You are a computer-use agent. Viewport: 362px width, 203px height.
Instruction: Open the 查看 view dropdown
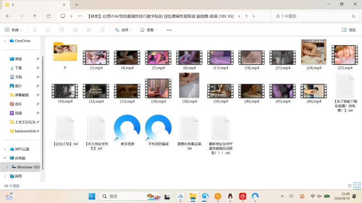point(148,30)
